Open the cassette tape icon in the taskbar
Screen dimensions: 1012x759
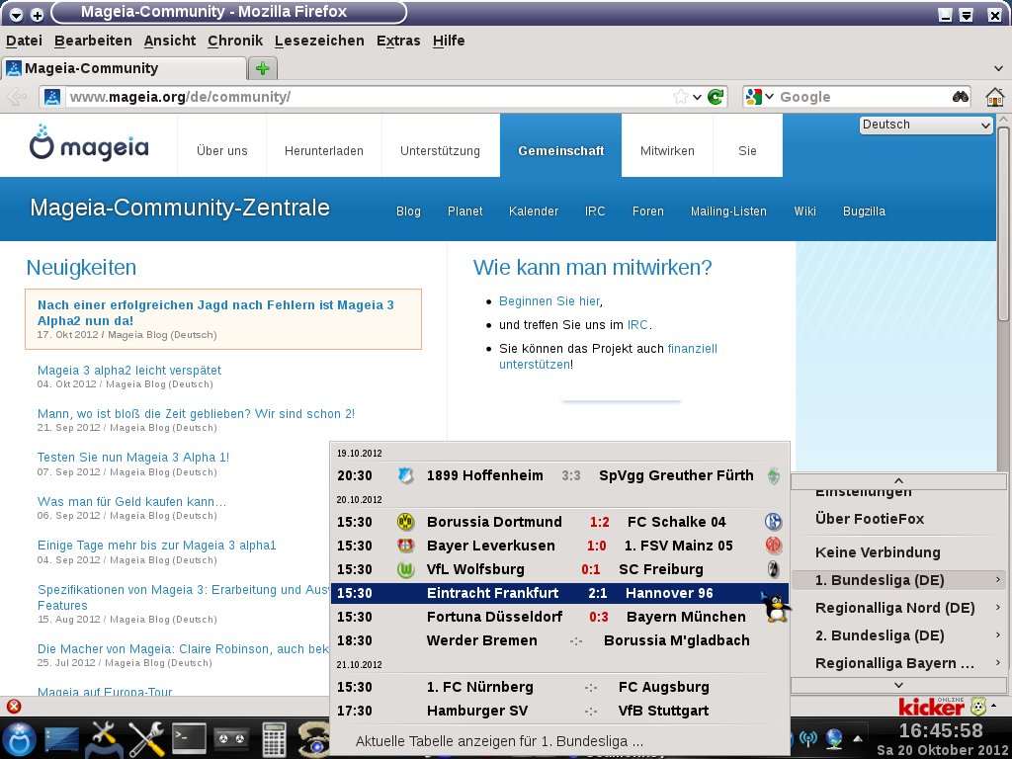(231, 738)
